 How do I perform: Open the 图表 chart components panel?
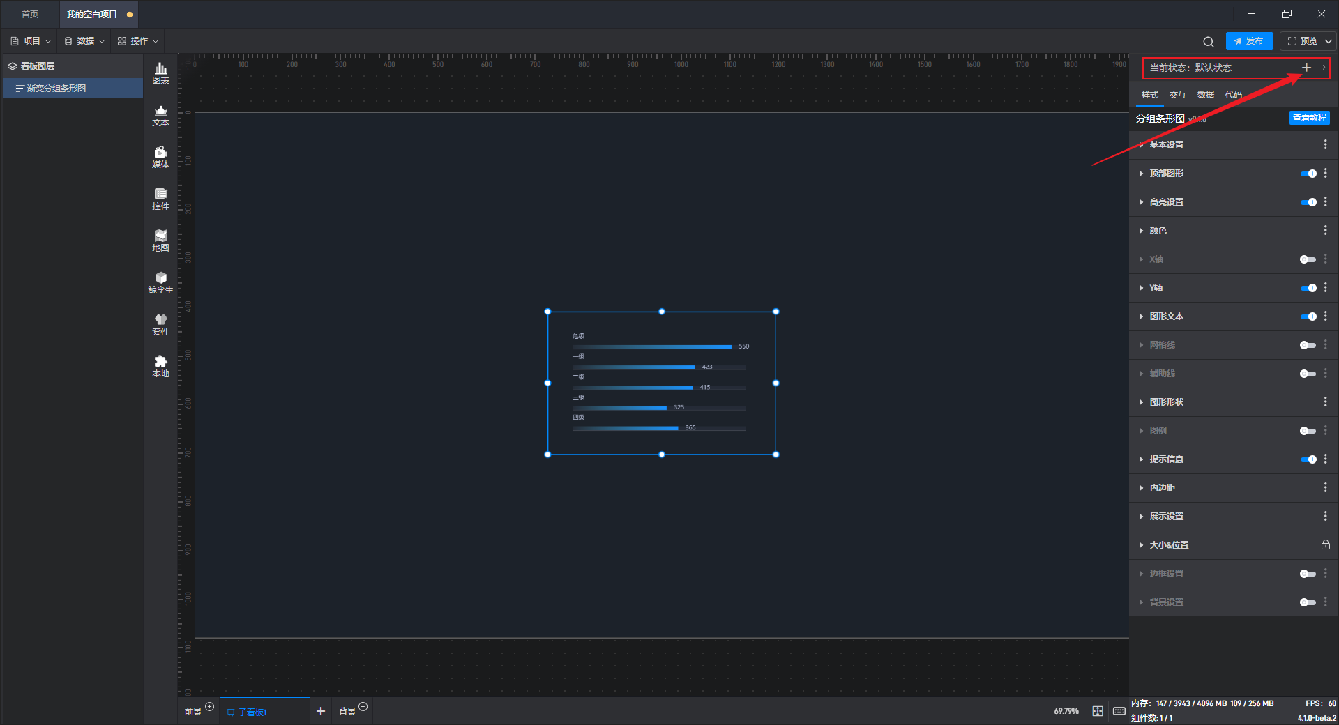(x=160, y=73)
